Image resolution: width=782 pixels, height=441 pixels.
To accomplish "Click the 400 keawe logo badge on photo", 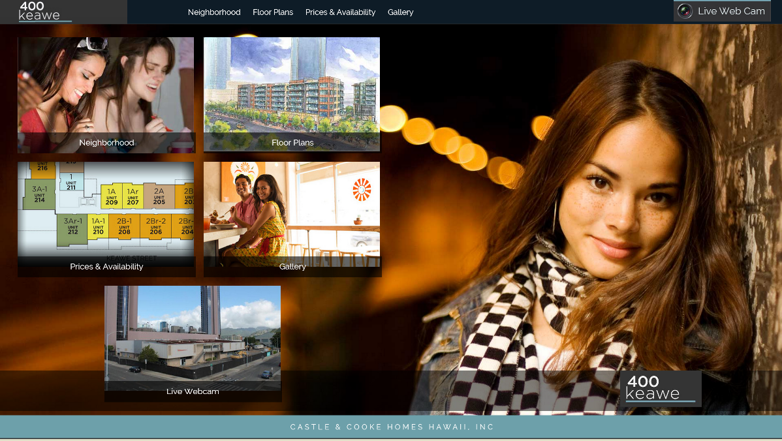I will pos(661,388).
